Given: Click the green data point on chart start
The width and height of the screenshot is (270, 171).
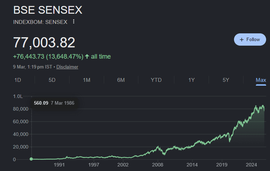Looking at the screenshot, I should point(31,159).
